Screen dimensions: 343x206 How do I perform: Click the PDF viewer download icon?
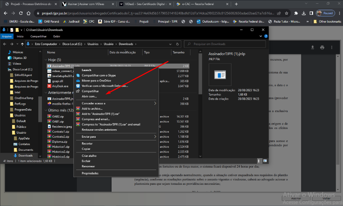click(x=312, y=47)
